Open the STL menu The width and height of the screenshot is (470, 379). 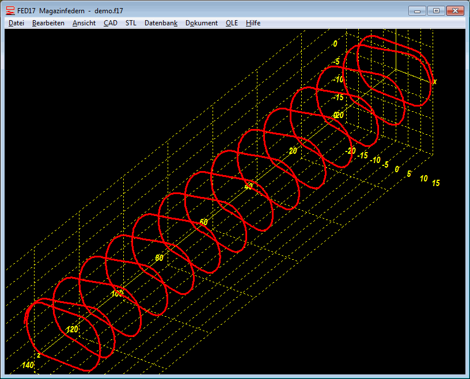tap(131, 23)
